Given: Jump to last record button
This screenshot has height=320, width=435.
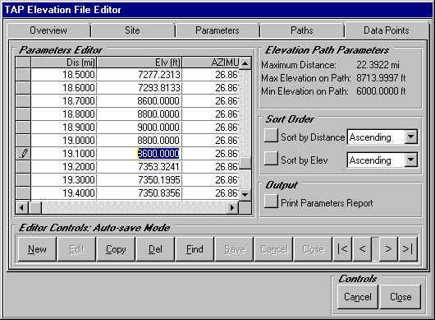Looking at the screenshot, I should point(408,249).
